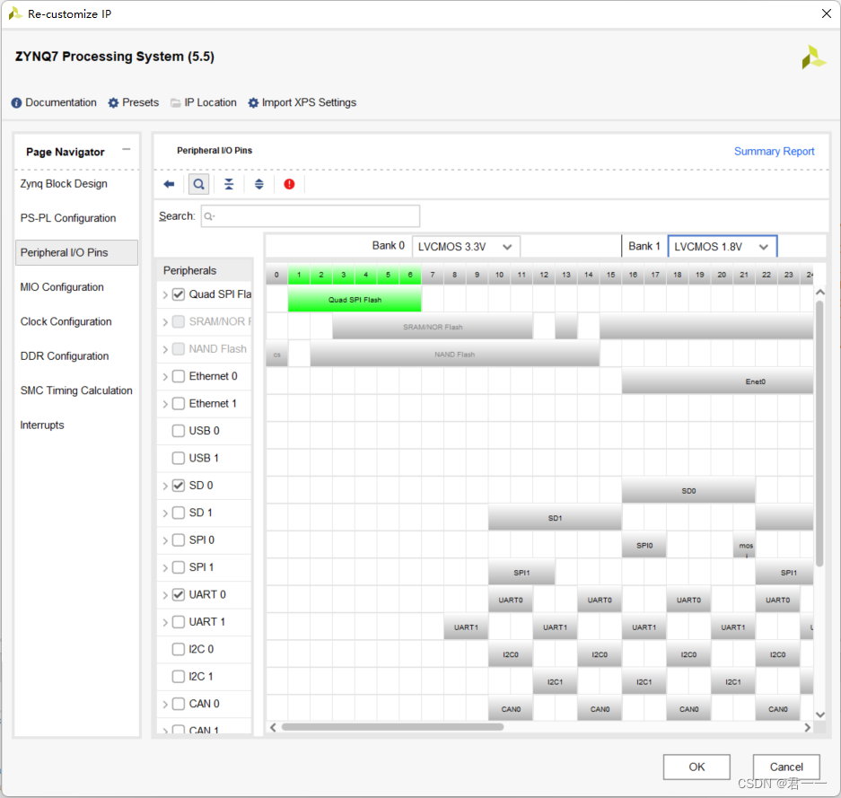Screen dimensions: 841x798
Task: Enable the UART 1 checkbox
Action: (x=179, y=622)
